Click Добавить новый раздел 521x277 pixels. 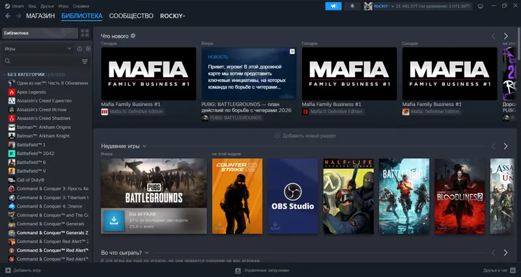point(305,136)
